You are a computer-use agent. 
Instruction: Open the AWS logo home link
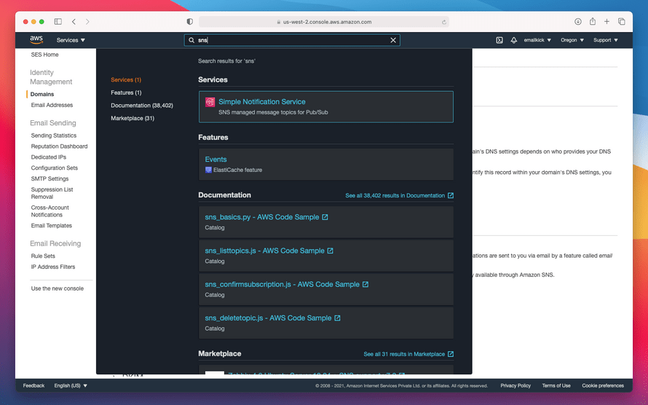pyautogui.click(x=36, y=39)
